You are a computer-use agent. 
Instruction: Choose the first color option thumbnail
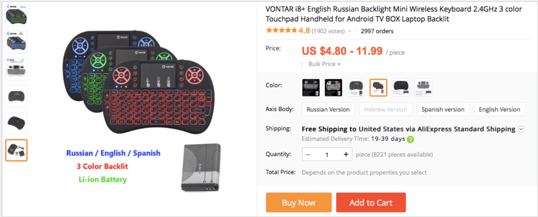[311, 87]
